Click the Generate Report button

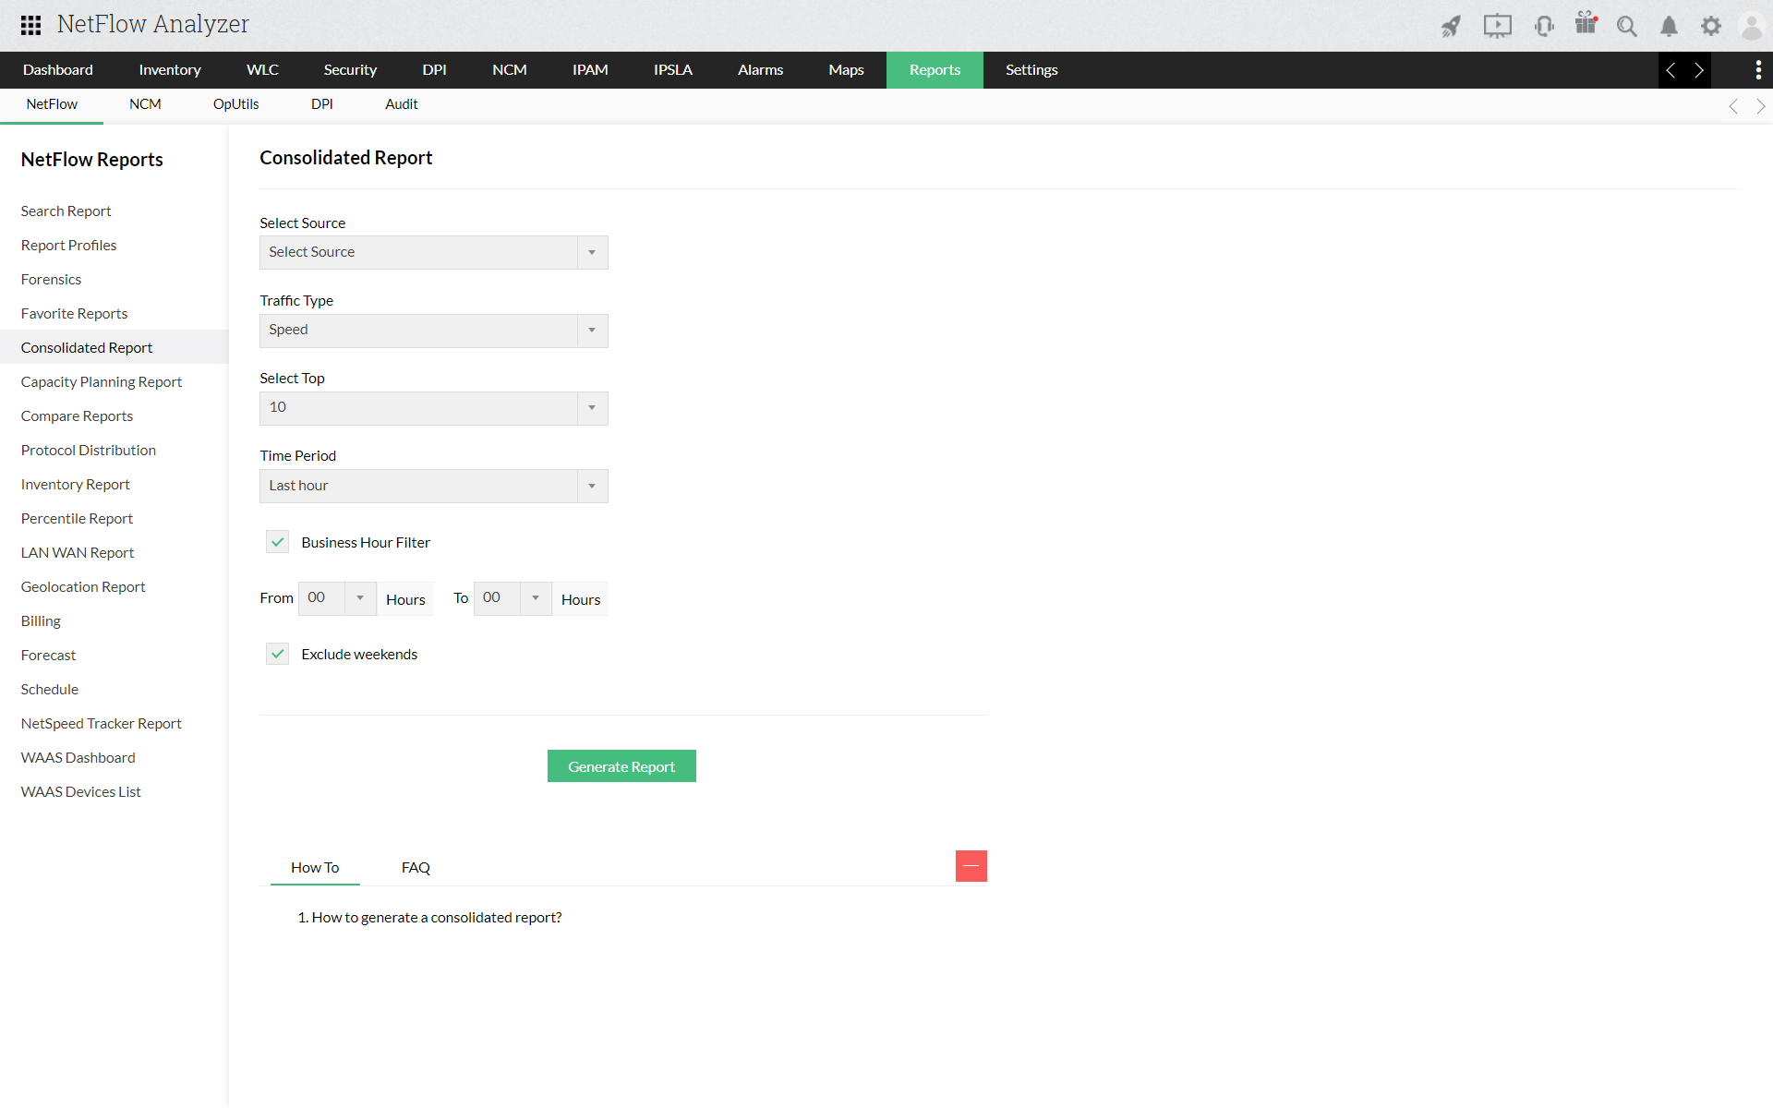[621, 765]
